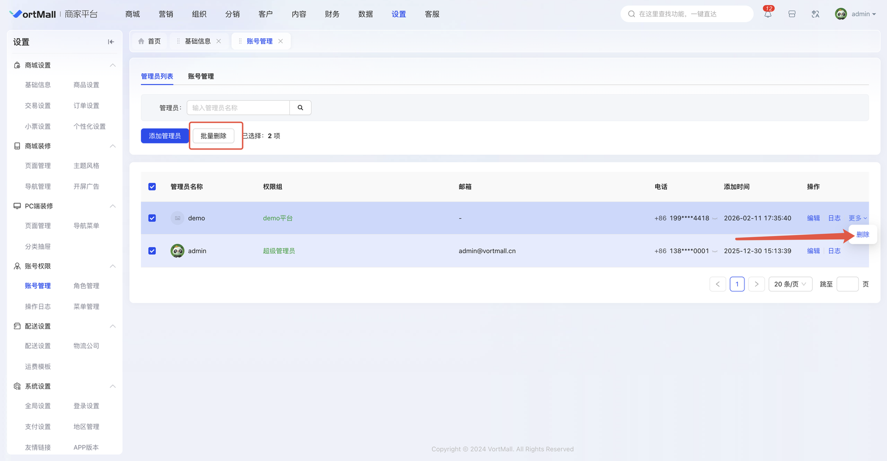887x461 pixels.
Task: Go to next page arrow in pagination
Action: [756, 284]
